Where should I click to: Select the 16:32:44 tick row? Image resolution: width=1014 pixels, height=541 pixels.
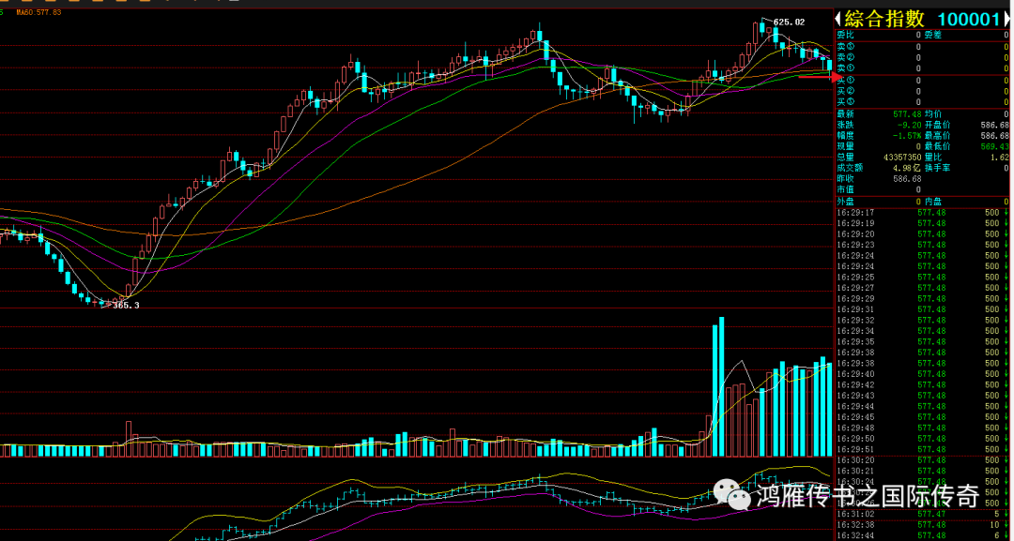point(922,535)
